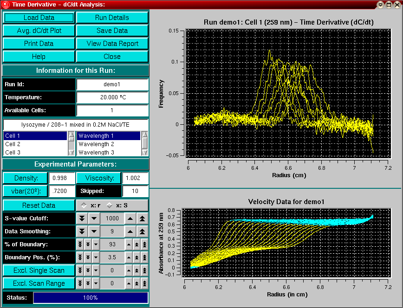This screenshot has width=403, height=308.
Task: Select the x: r radio option
Action: click(84, 205)
